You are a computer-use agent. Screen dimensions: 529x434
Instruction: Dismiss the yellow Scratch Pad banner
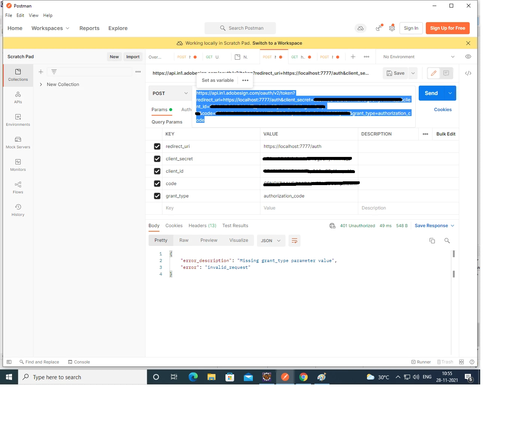click(x=468, y=43)
